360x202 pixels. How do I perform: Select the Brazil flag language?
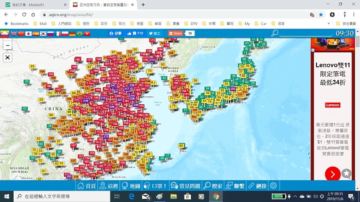pos(79,34)
